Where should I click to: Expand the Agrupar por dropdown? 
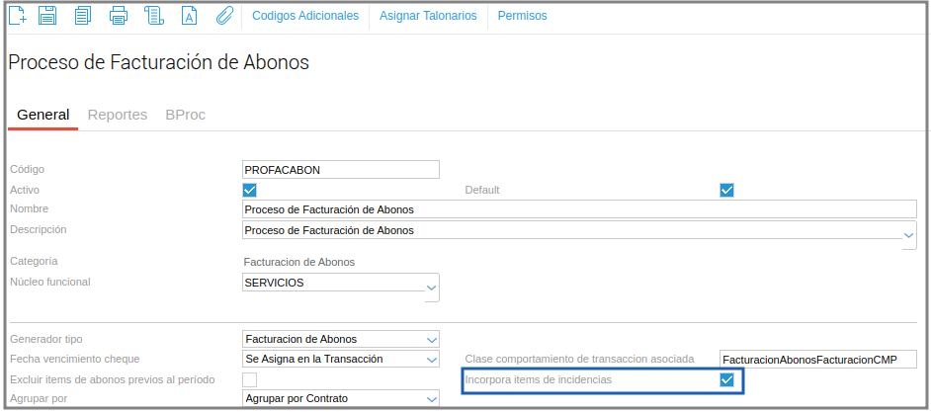431,399
